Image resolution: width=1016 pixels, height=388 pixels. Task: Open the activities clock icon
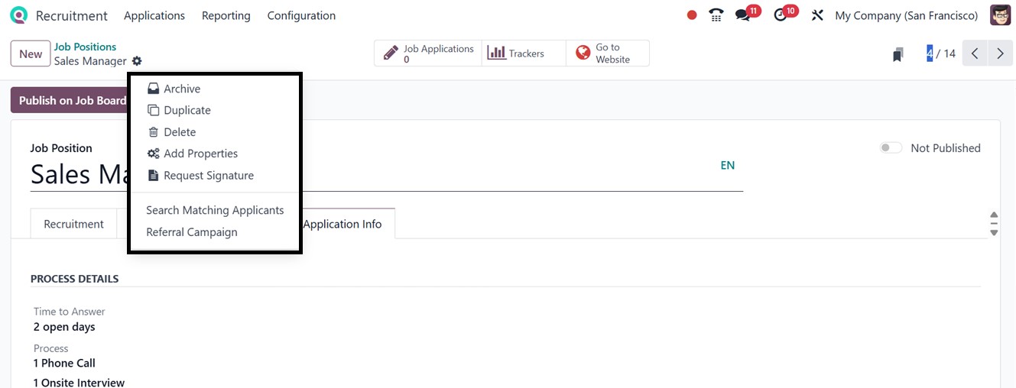point(781,15)
